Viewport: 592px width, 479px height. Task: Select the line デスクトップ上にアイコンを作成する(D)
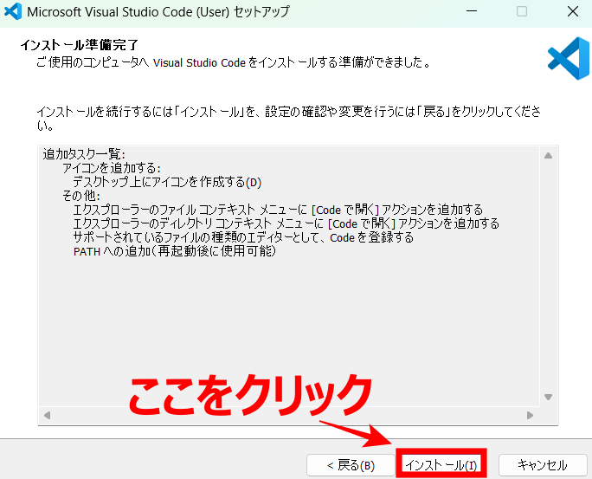point(167,182)
